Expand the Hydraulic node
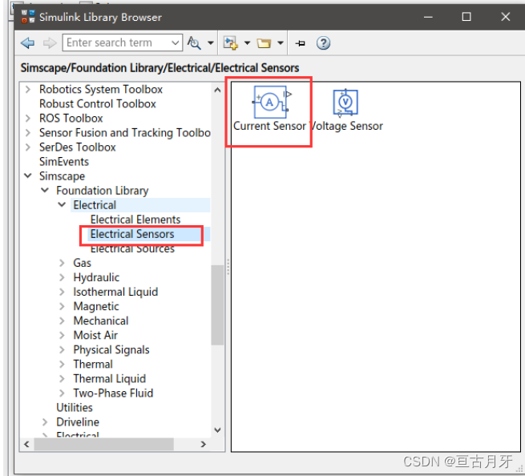The height and width of the screenshot is (476, 525). tap(62, 277)
